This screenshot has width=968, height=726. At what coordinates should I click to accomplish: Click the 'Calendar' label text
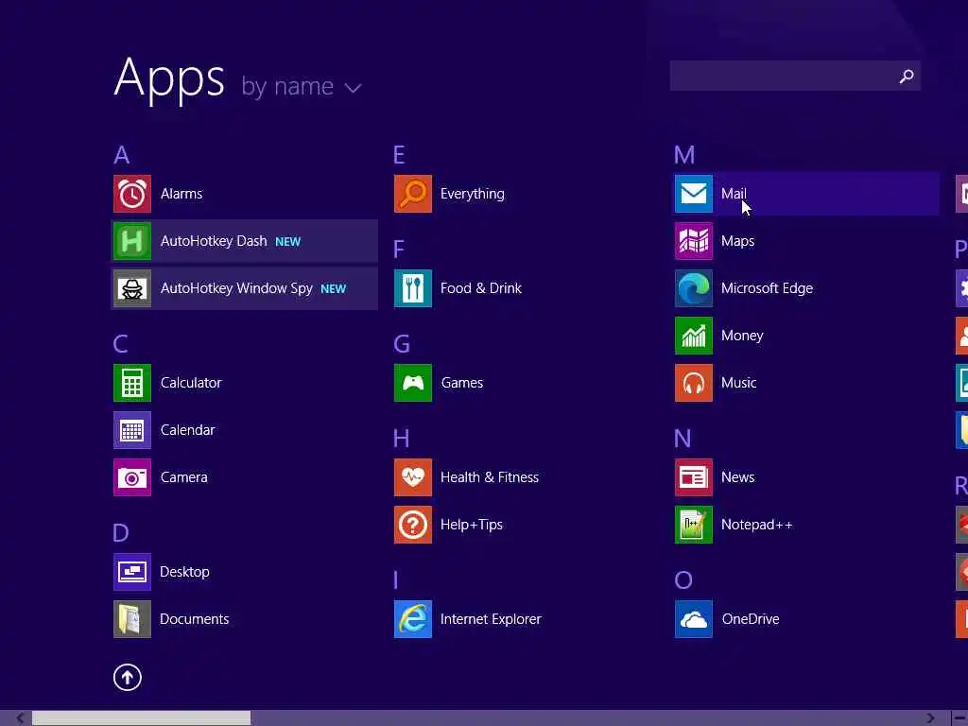[188, 430]
